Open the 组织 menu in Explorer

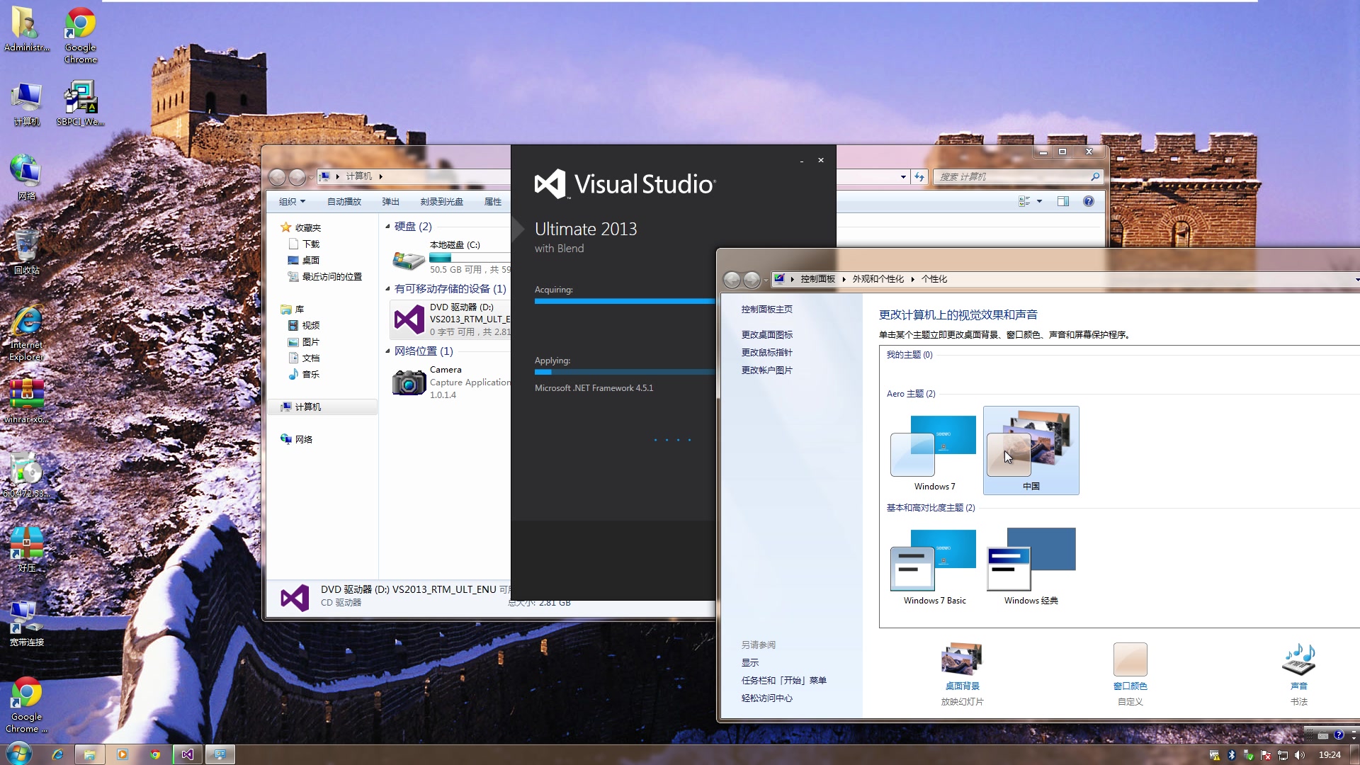(x=290, y=201)
